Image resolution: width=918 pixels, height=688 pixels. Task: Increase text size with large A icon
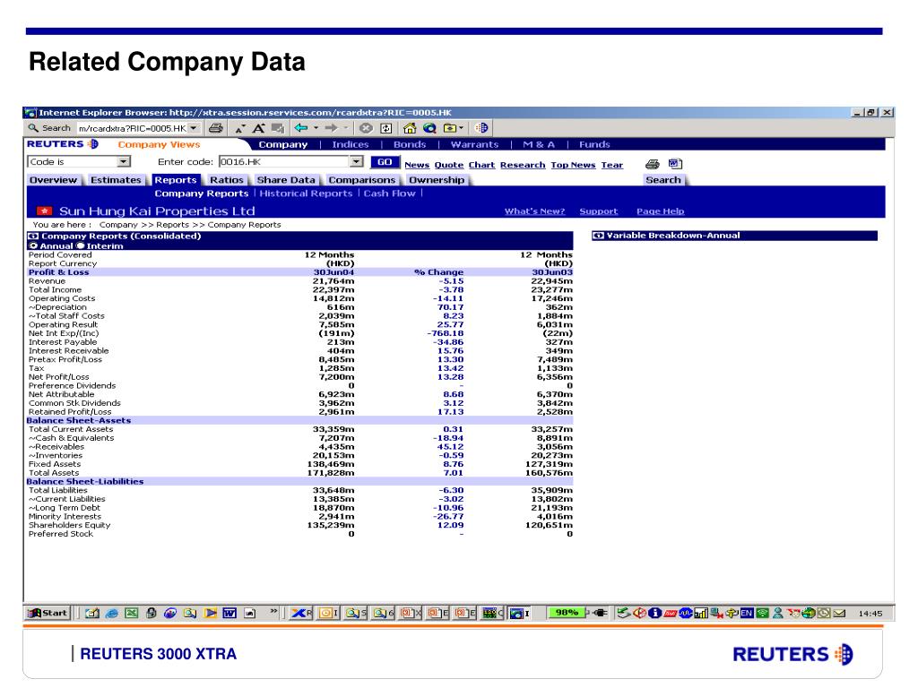tap(258, 128)
